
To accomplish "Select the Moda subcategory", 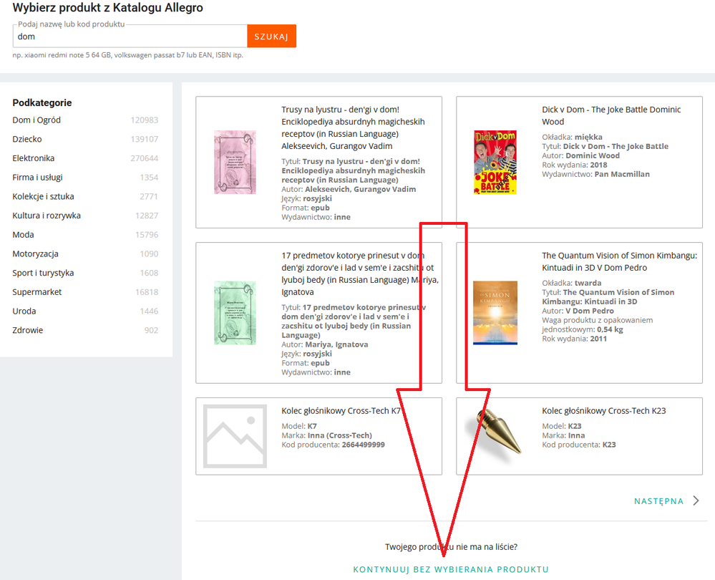I will [x=23, y=235].
